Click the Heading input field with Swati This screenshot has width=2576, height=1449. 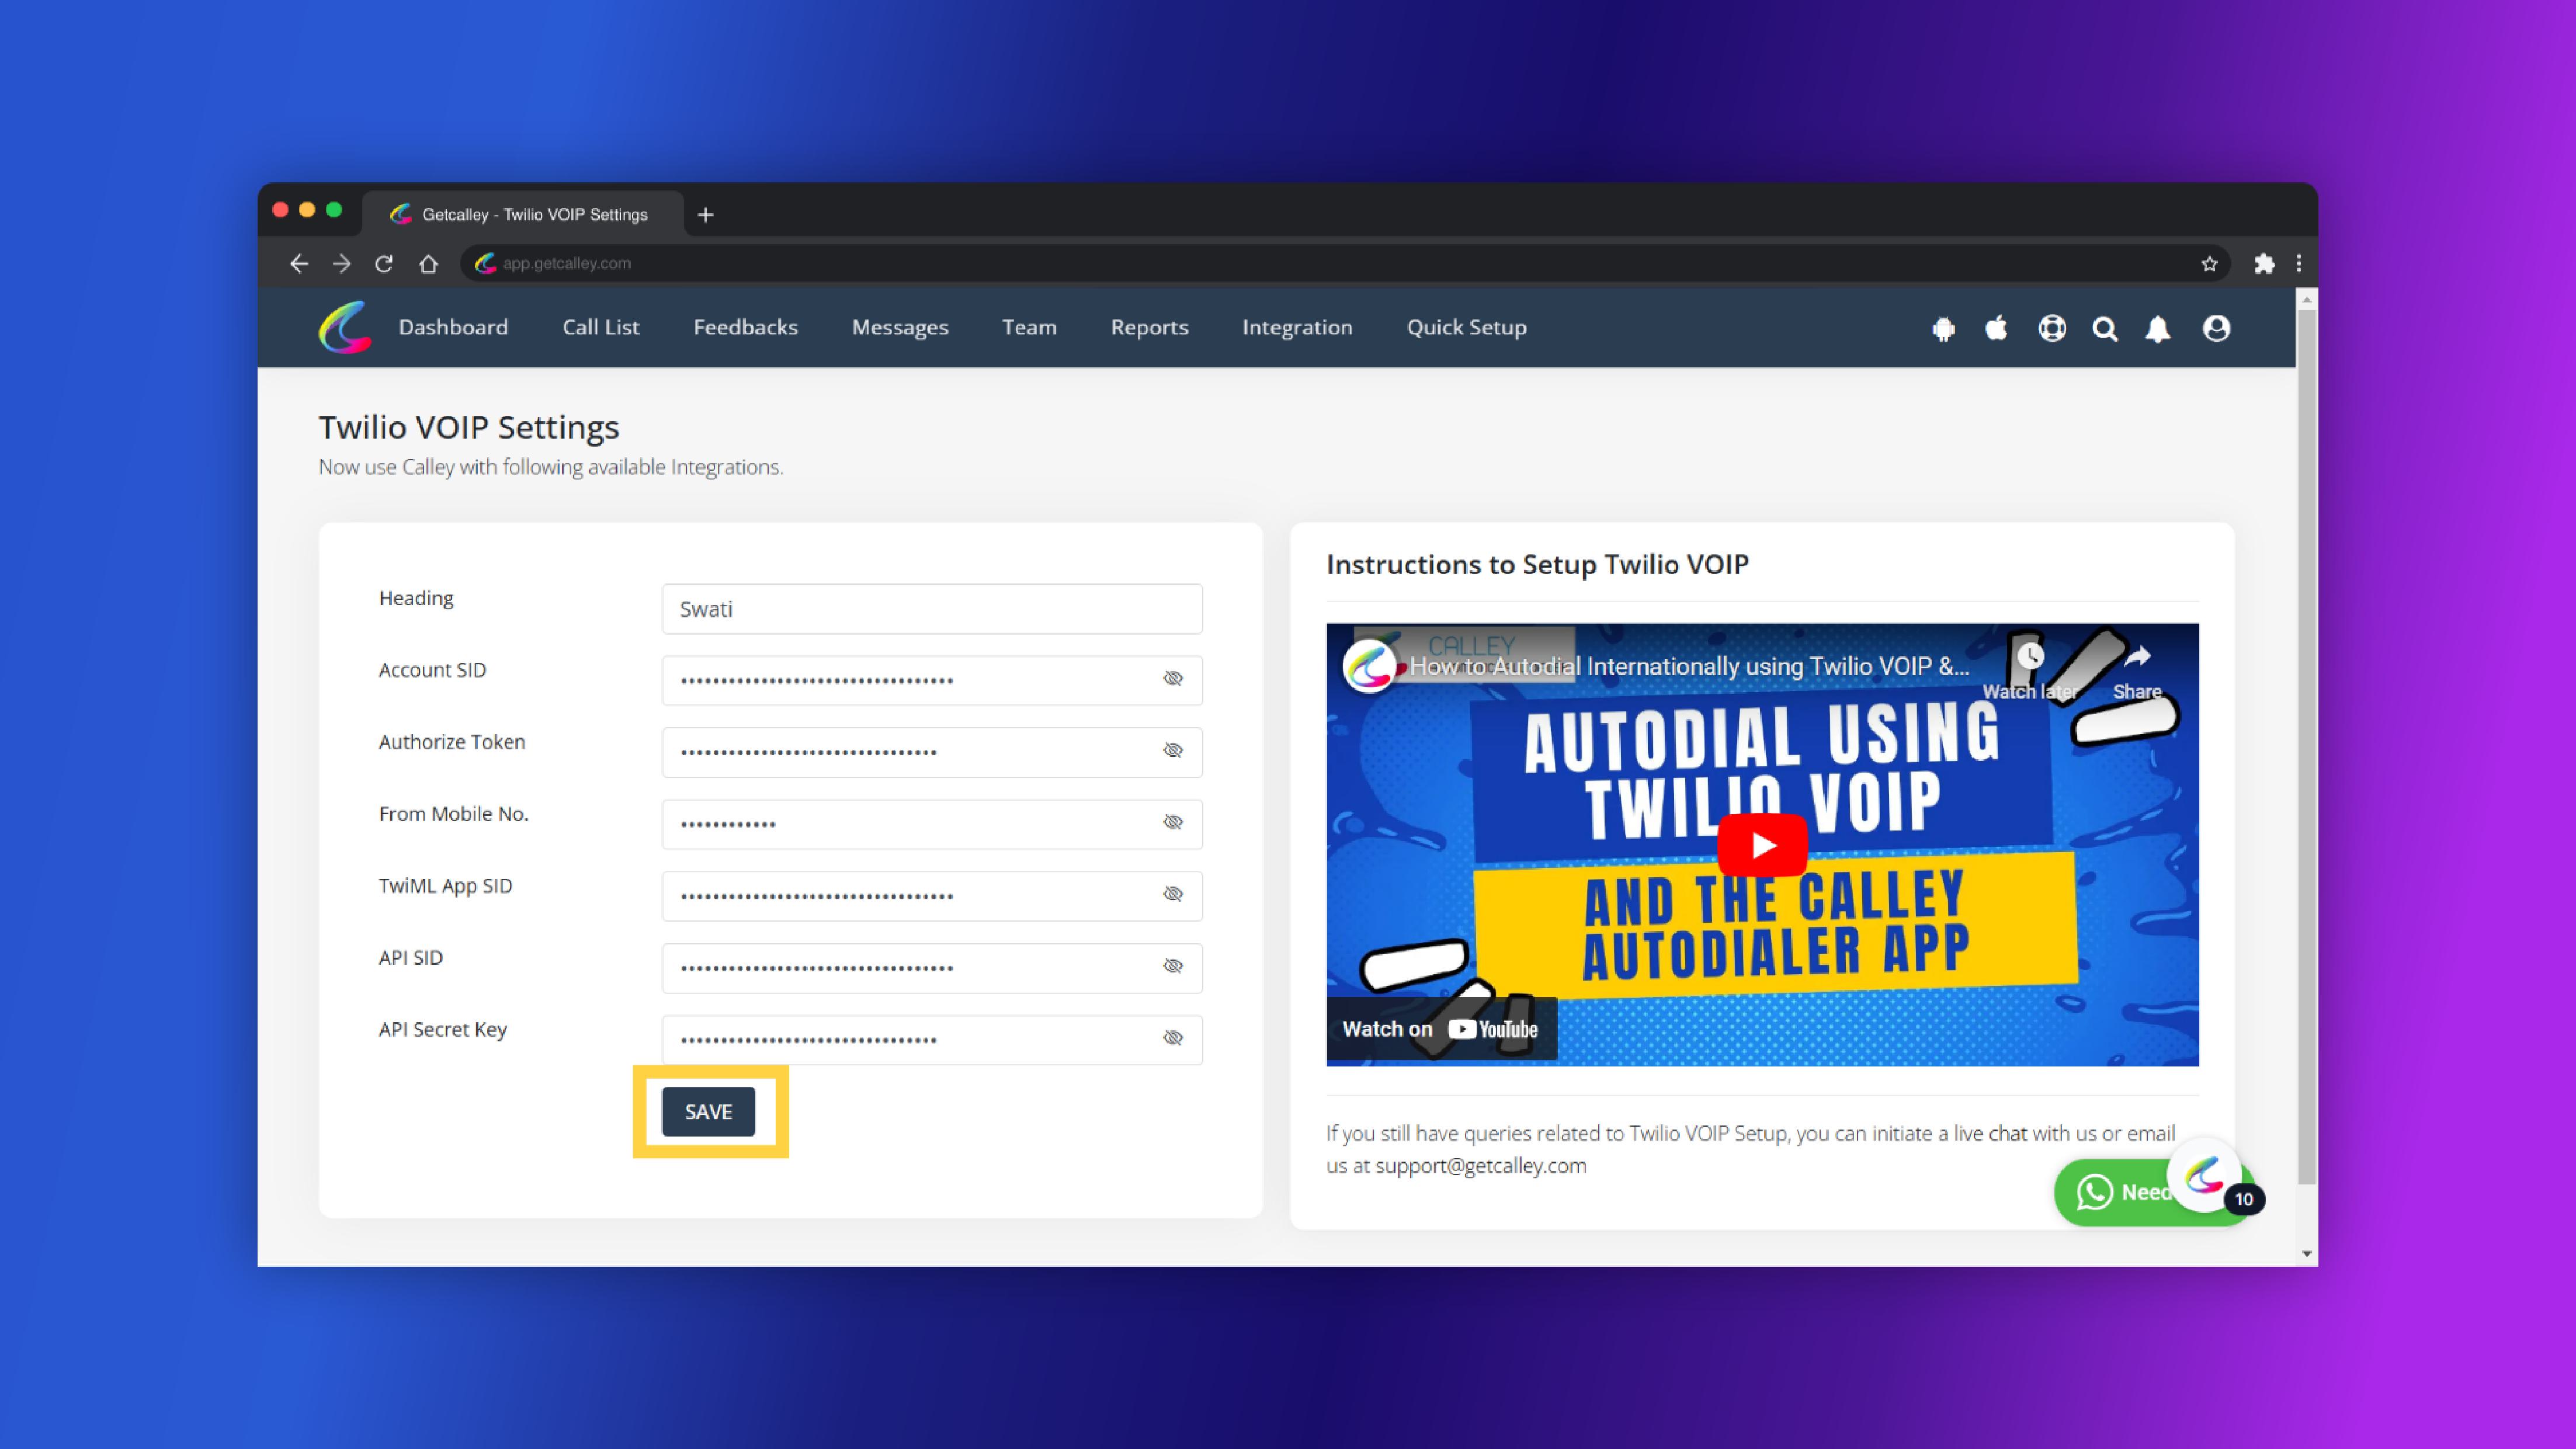coord(932,609)
